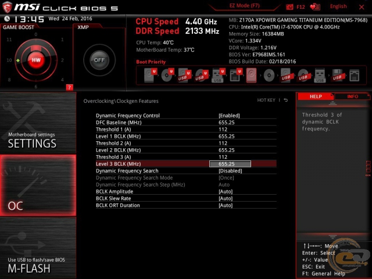Click the CPU Temp 40°C reading
Screen dimensions: 372x279
point(155,42)
